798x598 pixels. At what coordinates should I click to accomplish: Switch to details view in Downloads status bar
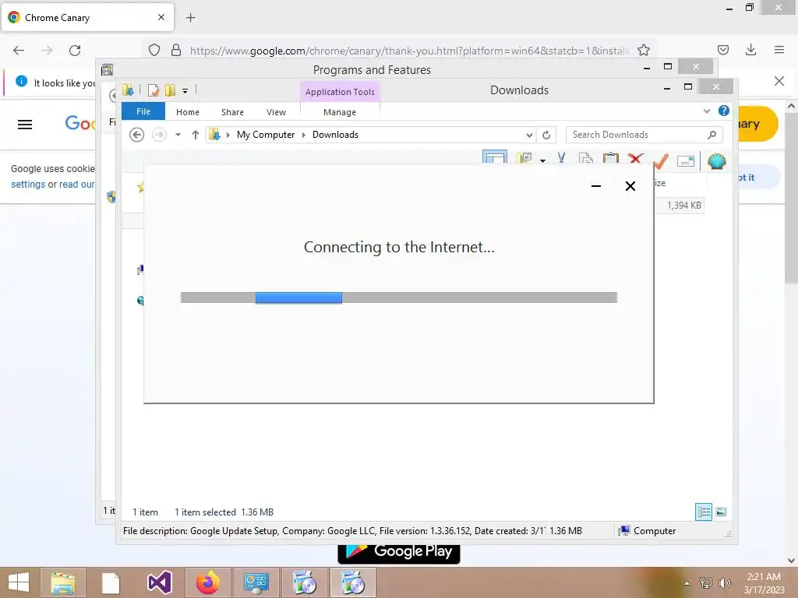[x=704, y=512]
